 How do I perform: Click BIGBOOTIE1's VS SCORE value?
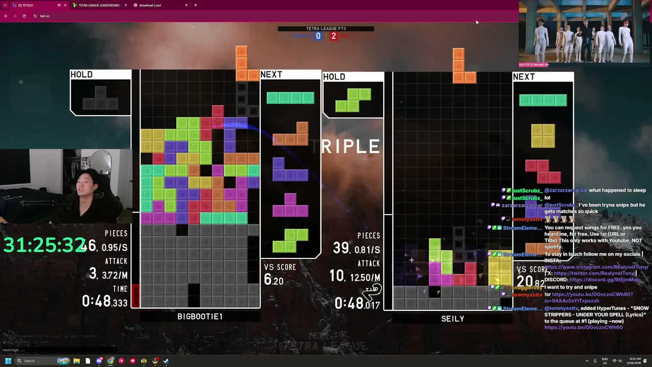tap(274, 279)
